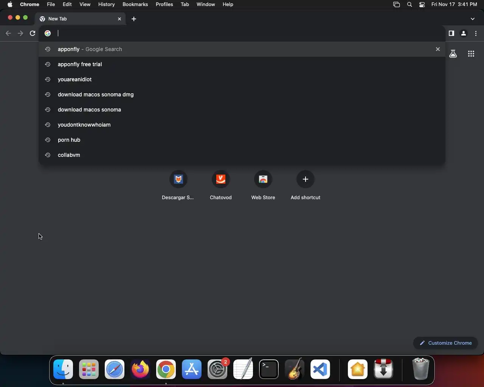Click the Google icon in address bar
This screenshot has height=387, width=484.
[x=48, y=33]
